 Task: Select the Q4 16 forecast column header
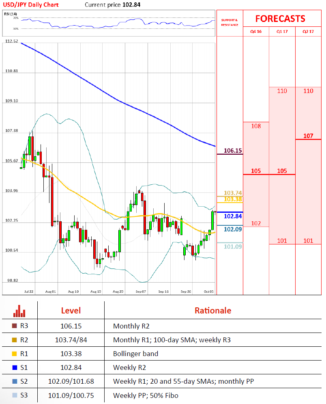click(x=256, y=31)
